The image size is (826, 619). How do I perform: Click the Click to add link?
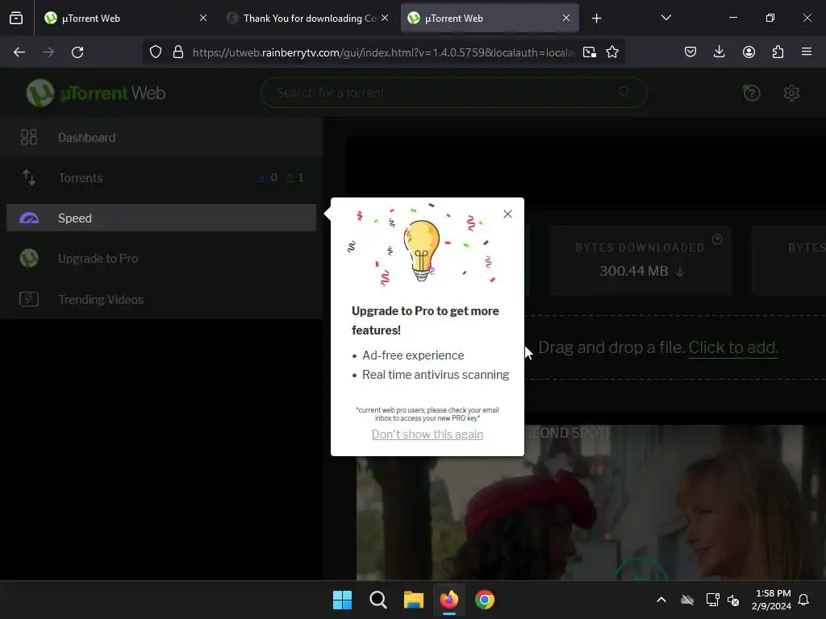point(732,347)
